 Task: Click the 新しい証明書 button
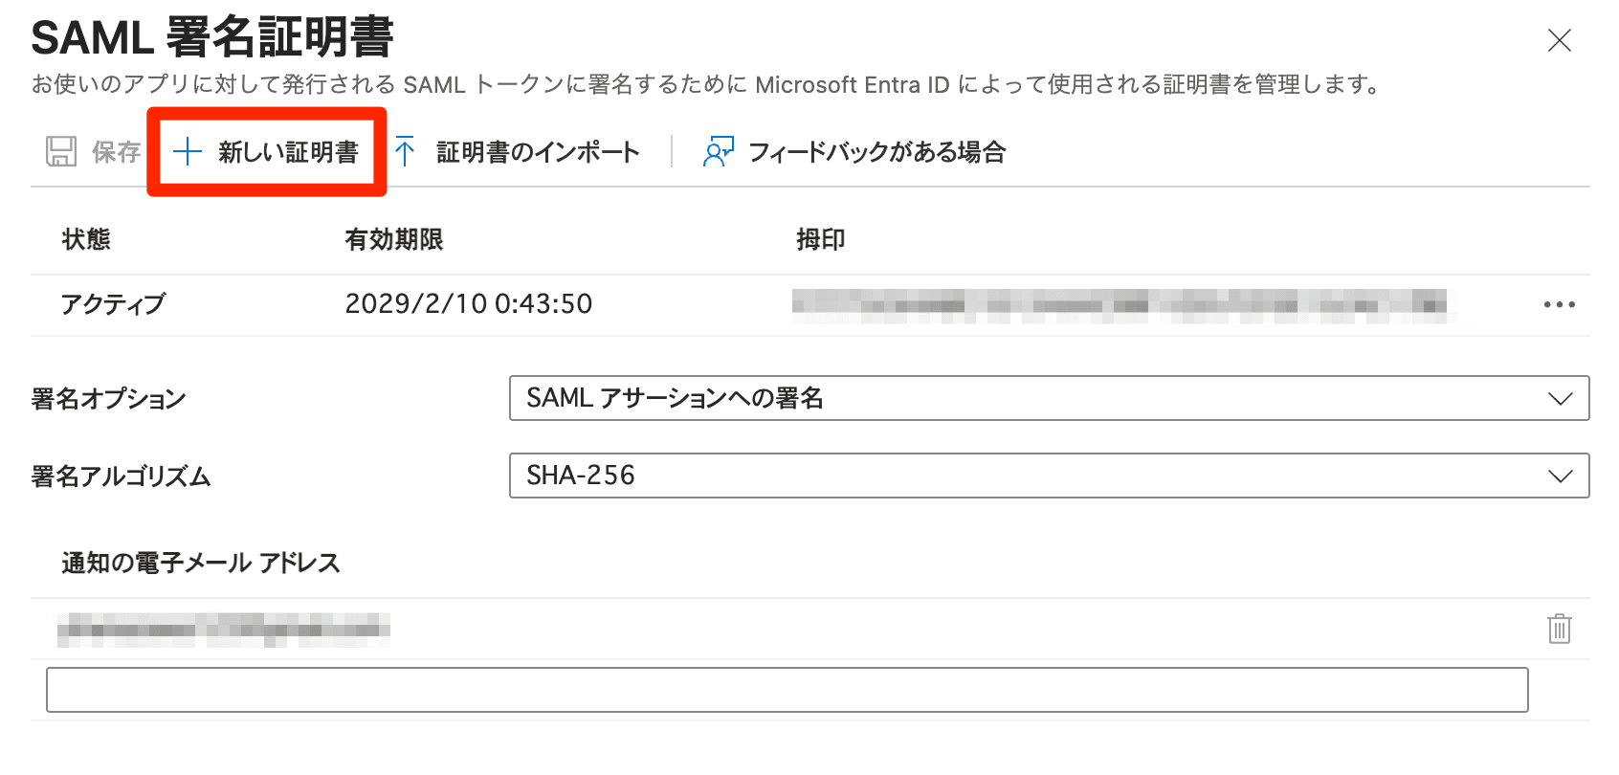click(x=283, y=151)
